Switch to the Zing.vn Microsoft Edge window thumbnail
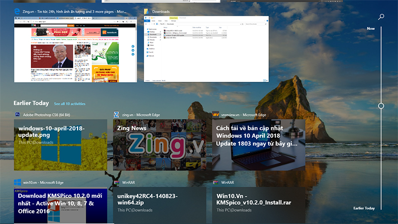The height and width of the screenshot is (224, 398). 76,49
